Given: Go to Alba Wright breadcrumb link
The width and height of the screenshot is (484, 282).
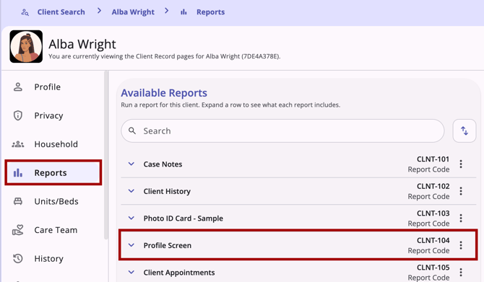Looking at the screenshot, I should tap(133, 12).
